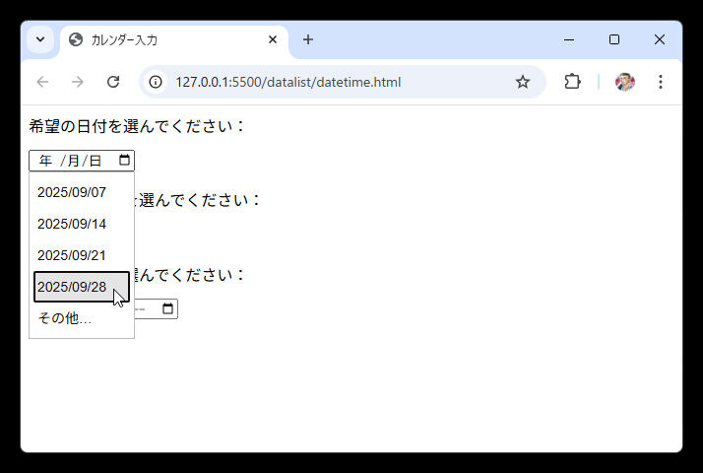703x473 pixels.
Task: Open calendar icon on the bottom date input
Action: coord(167,309)
